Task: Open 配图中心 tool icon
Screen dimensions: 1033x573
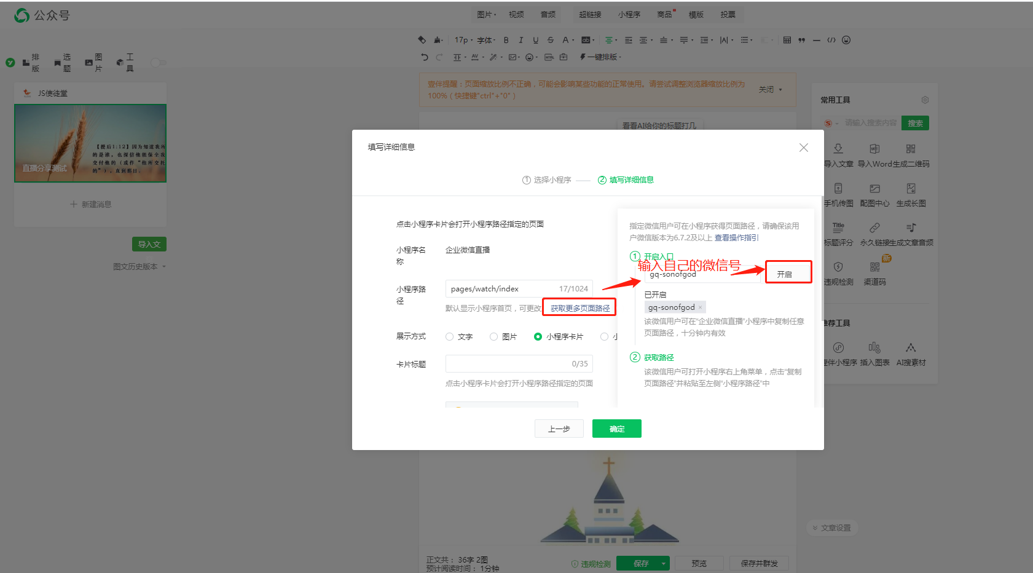Action: [874, 188]
